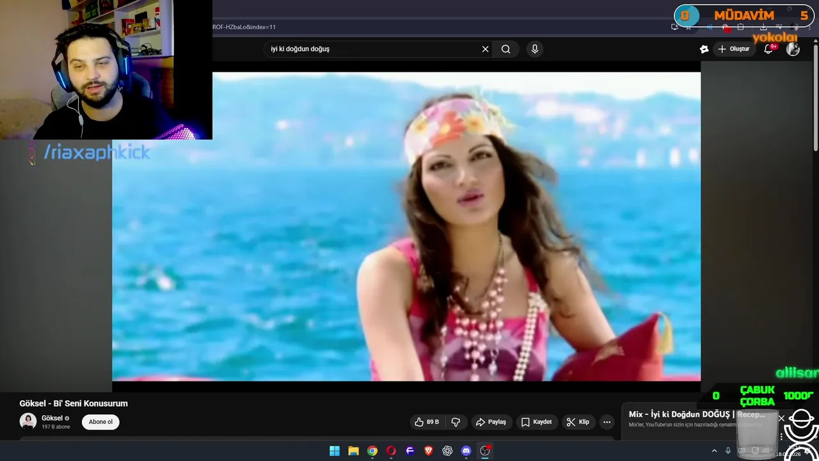This screenshot has width=819, height=461.
Task: Click the browser address bar URL
Action: (243, 27)
